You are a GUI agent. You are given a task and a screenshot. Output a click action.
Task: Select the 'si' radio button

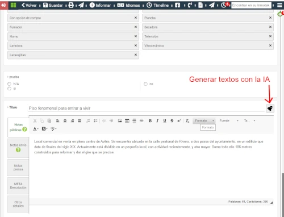pos(9,89)
